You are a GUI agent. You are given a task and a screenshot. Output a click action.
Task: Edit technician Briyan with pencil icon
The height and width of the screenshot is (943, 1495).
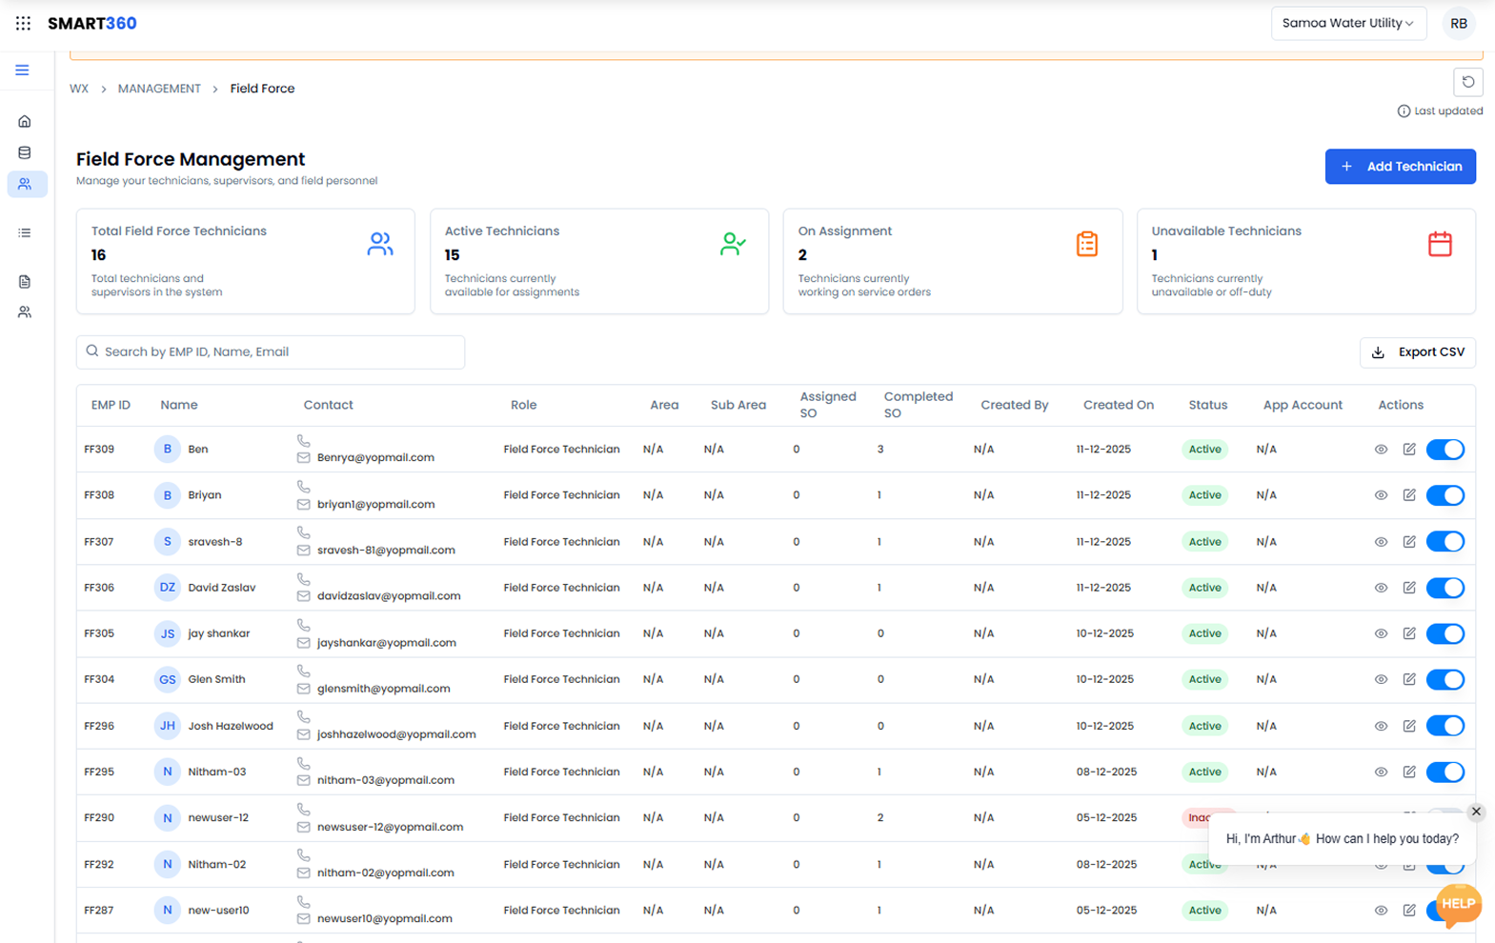[1409, 495]
